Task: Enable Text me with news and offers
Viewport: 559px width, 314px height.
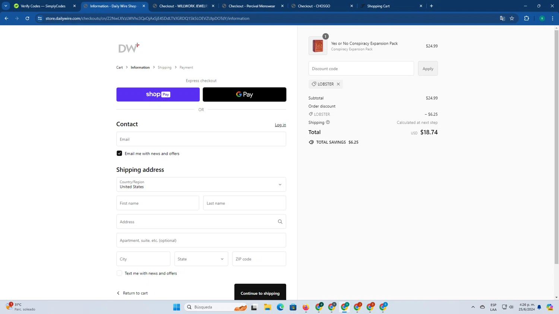Action: [119, 273]
